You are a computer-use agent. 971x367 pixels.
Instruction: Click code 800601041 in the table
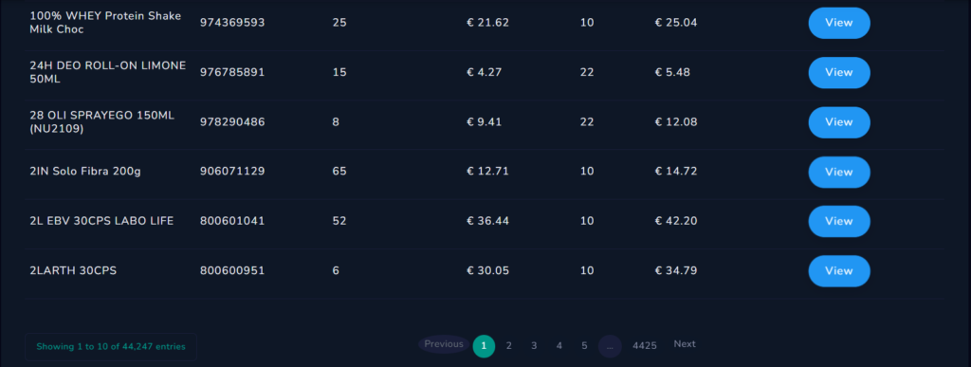click(x=232, y=221)
